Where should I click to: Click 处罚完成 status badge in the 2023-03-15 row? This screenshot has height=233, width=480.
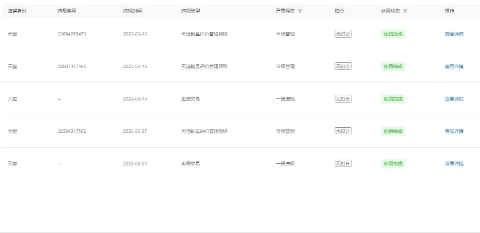(x=393, y=66)
